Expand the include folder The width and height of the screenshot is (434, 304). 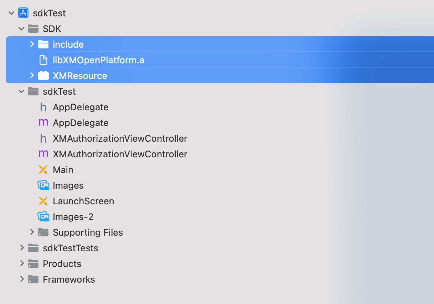[32, 44]
